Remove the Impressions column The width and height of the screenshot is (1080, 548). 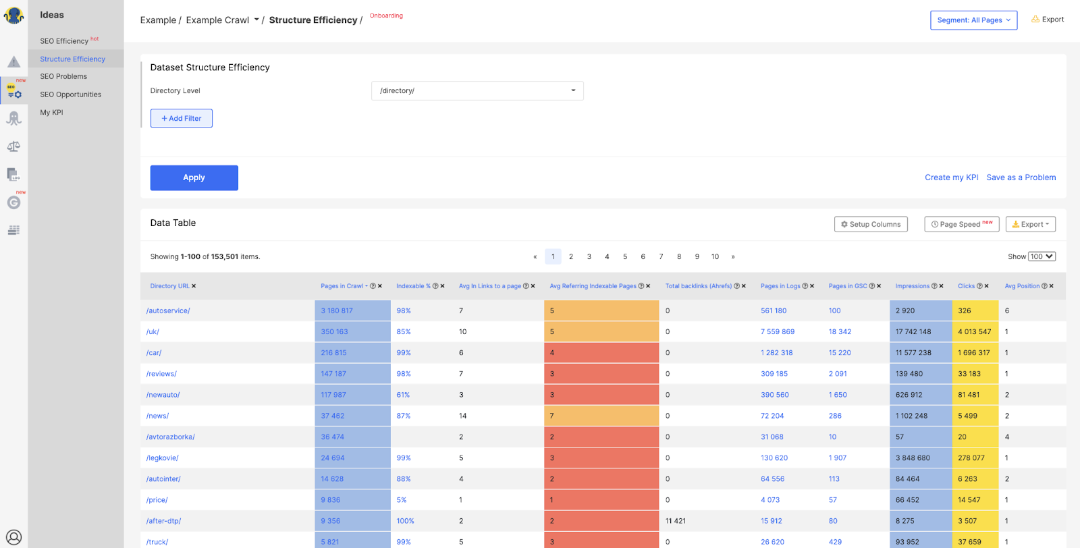tap(942, 286)
